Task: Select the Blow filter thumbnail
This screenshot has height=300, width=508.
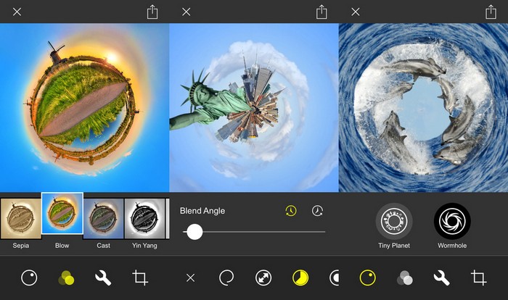Action: (62, 213)
